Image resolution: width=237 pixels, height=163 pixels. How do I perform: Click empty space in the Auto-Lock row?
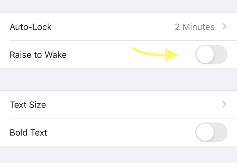coord(112,27)
